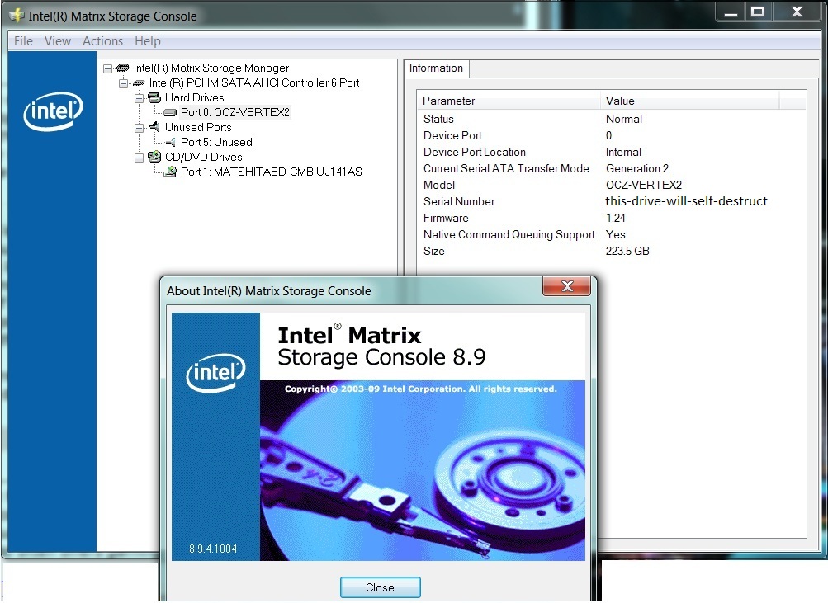Select the Hard Drives tree label

[194, 97]
